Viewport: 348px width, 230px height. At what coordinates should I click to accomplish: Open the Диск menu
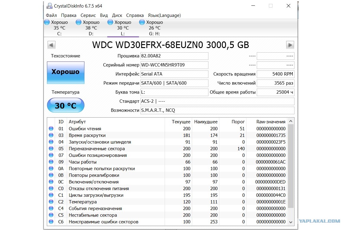click(x=117, y=15)
